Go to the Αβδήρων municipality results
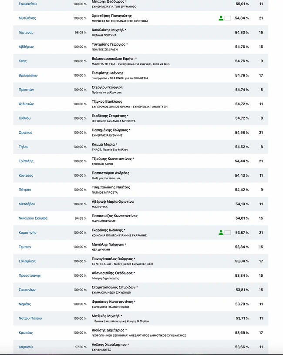Image resolution: width=283 pixels, height=355 pixels. pos(26,47)
